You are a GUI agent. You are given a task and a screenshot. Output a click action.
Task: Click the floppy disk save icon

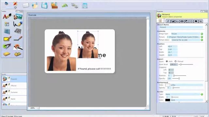point(44,6)
